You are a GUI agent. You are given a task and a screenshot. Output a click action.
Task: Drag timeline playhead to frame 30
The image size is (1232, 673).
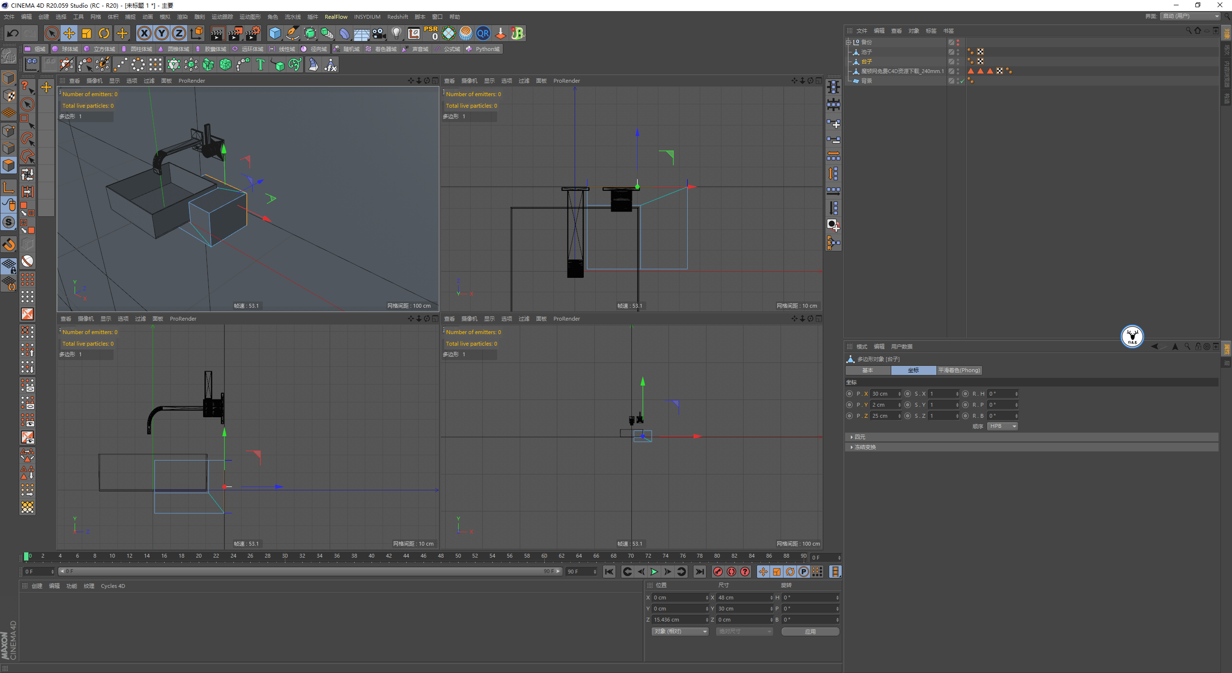pos(286,554)
